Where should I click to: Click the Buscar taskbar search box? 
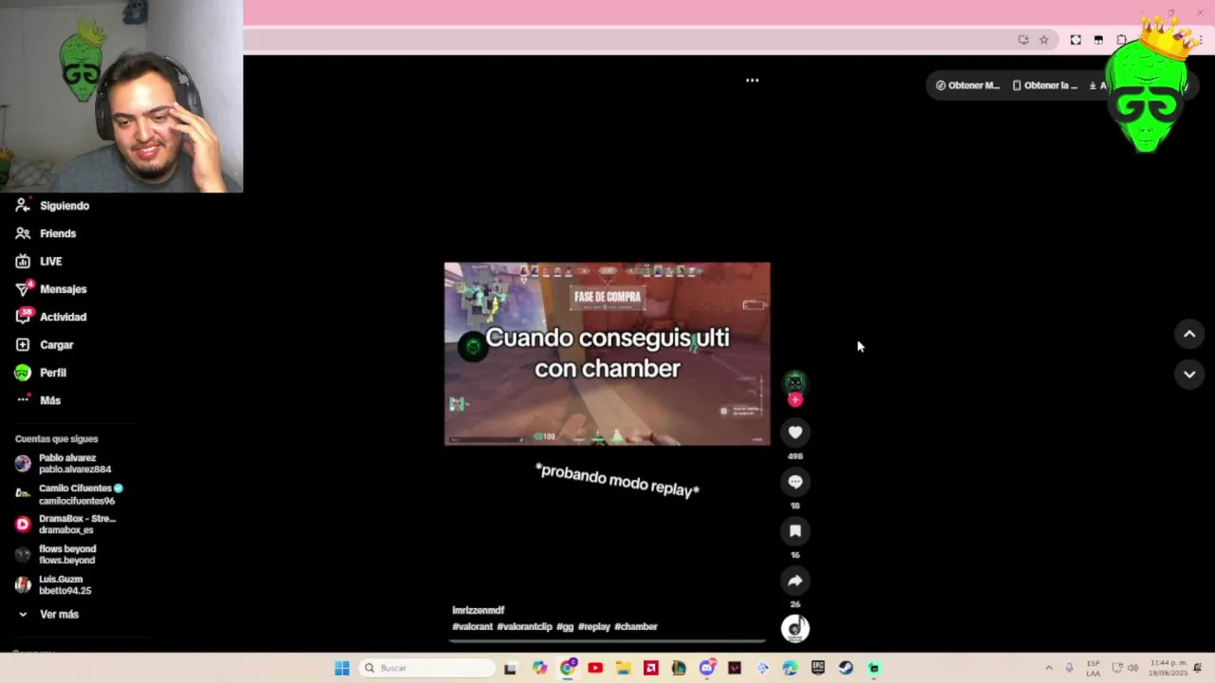tap(427, 668)
